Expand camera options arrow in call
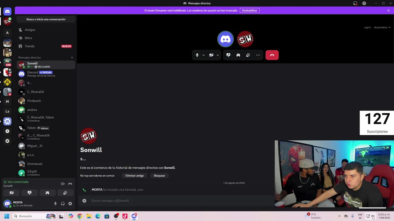The width and height of the screenshot is (394, 221). tap(218, 55)
